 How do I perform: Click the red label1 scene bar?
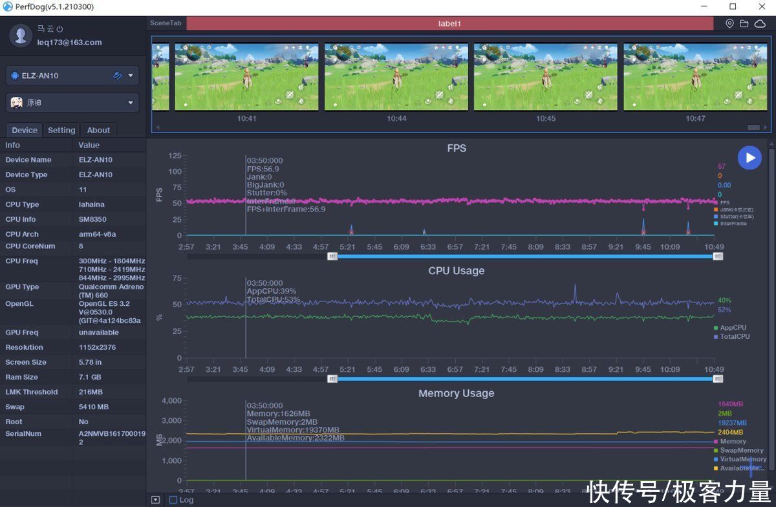449,23
